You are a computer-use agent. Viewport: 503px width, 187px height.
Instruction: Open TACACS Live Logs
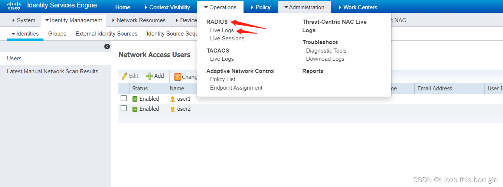(x=222, y=59)
